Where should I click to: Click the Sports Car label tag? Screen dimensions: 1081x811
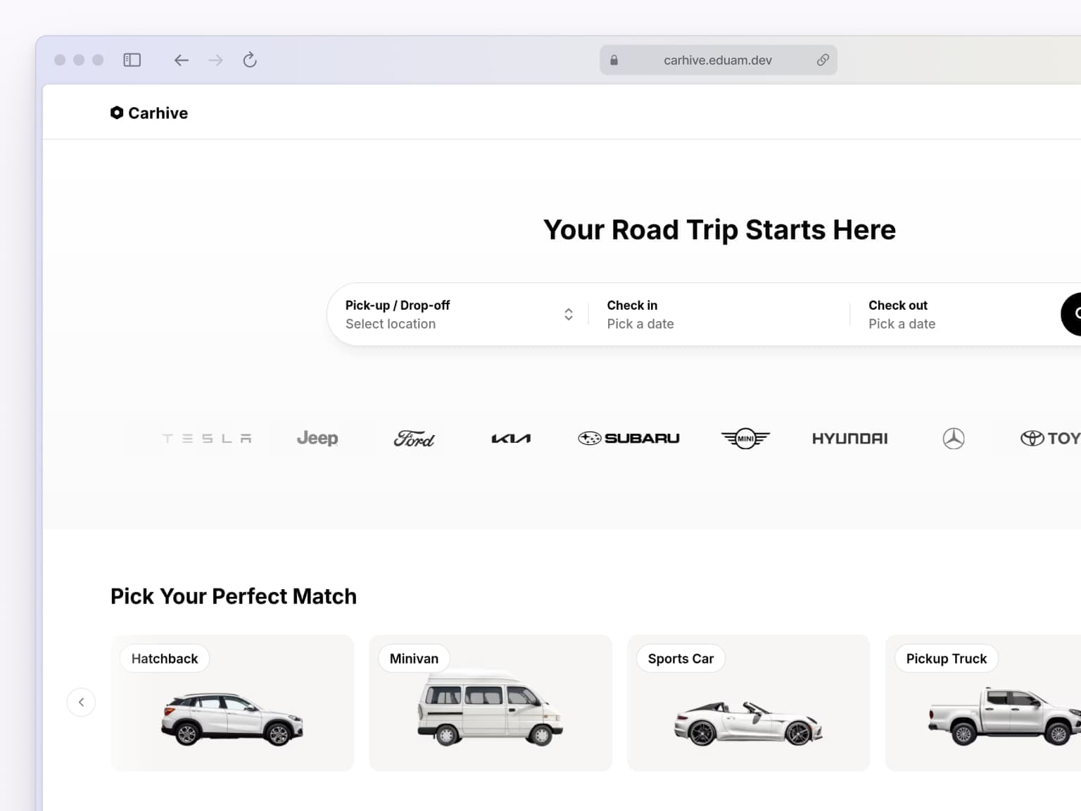pyautogui.click(x=681, y=658)
